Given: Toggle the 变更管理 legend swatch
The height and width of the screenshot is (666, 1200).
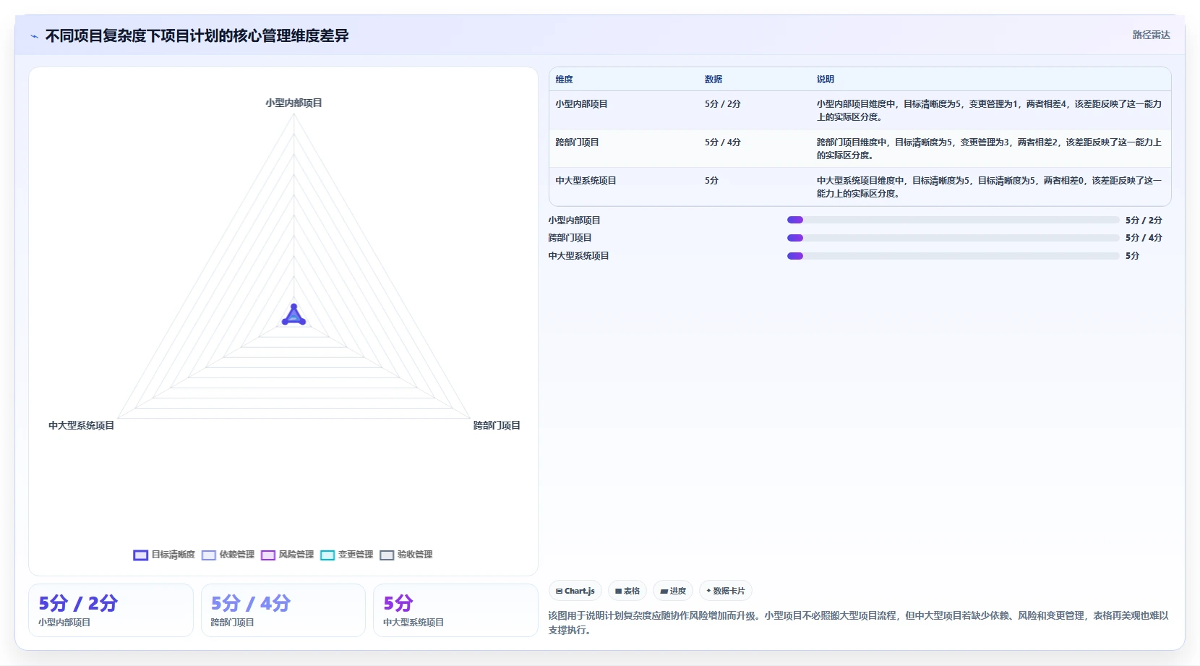Looking at the screenshot, I should pyautogui.click(x=327, y=555).
